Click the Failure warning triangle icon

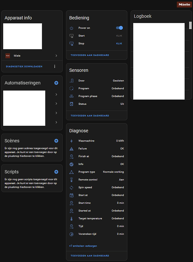click(x=72, y=149)
